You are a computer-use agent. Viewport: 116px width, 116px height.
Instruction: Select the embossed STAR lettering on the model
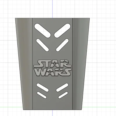pyautogui.click(x=52, y=64)
